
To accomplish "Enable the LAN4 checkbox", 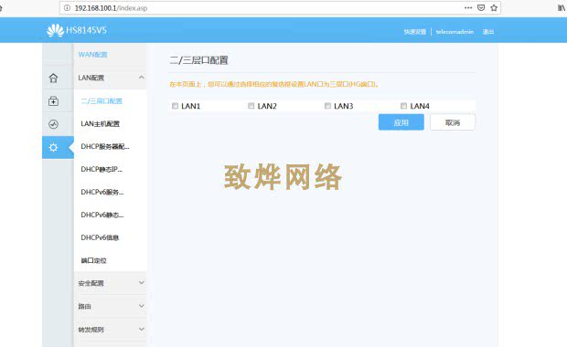I will (x=403, y=106).
